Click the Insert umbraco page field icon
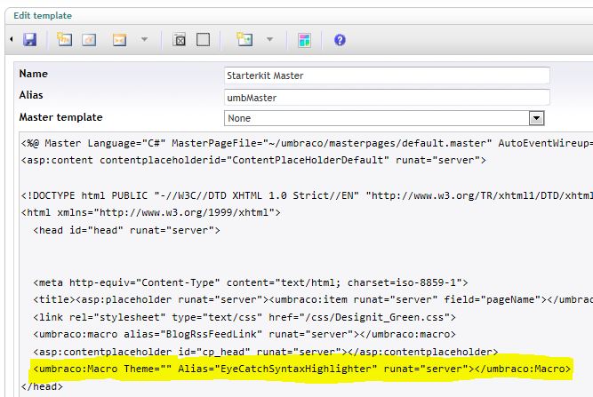The image size is (593, 397). point(64,39)
